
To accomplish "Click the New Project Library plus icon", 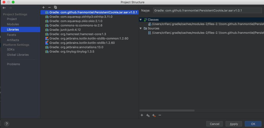I will pos(43,7).
